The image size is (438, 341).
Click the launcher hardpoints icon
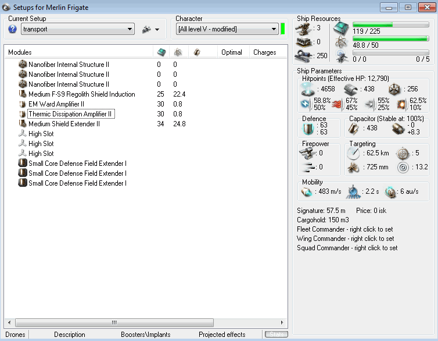(304, 42)
